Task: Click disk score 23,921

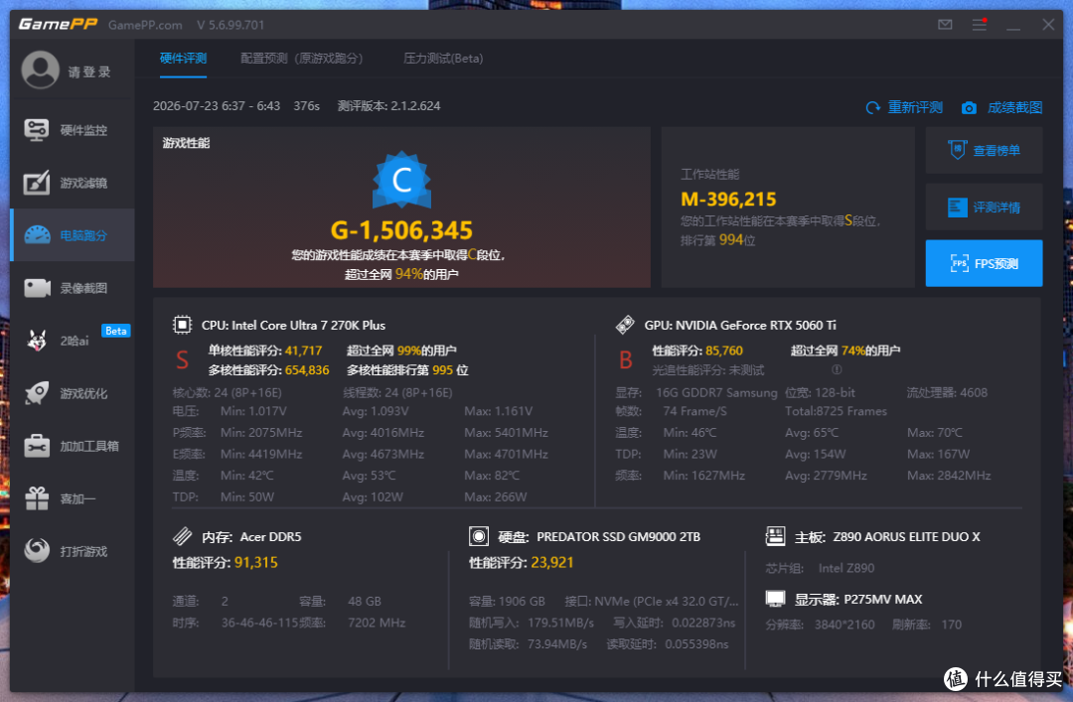Action: point(552,562)
